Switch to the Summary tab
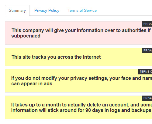The height and width of the screenshot is (124, 152). coord(17,10)
